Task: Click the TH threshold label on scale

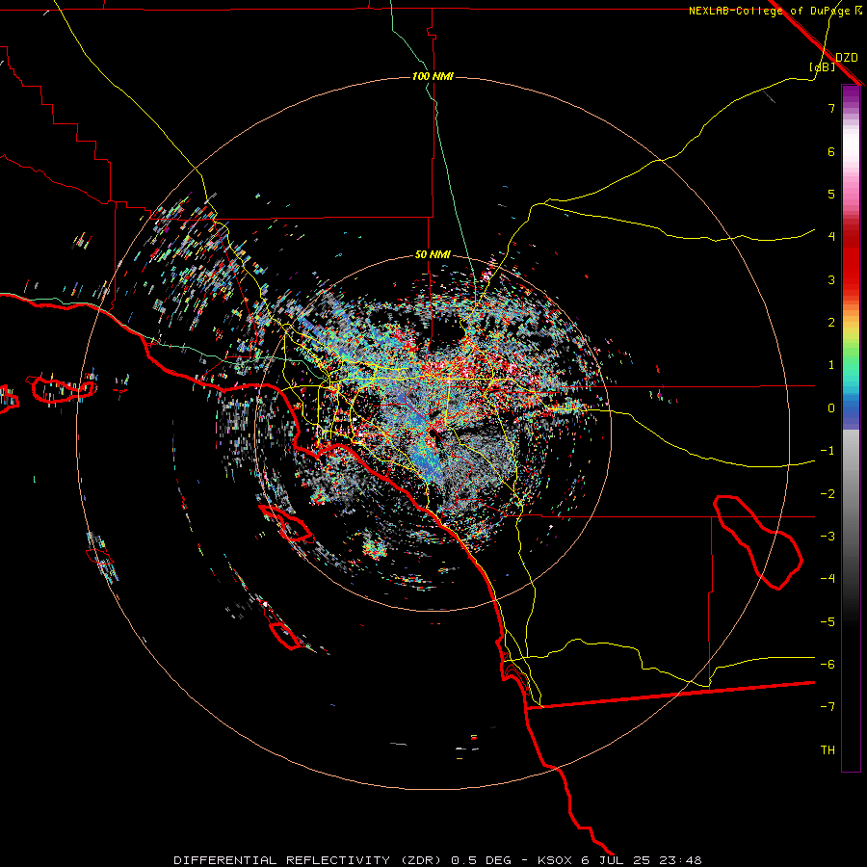Action: coord(828,750)
